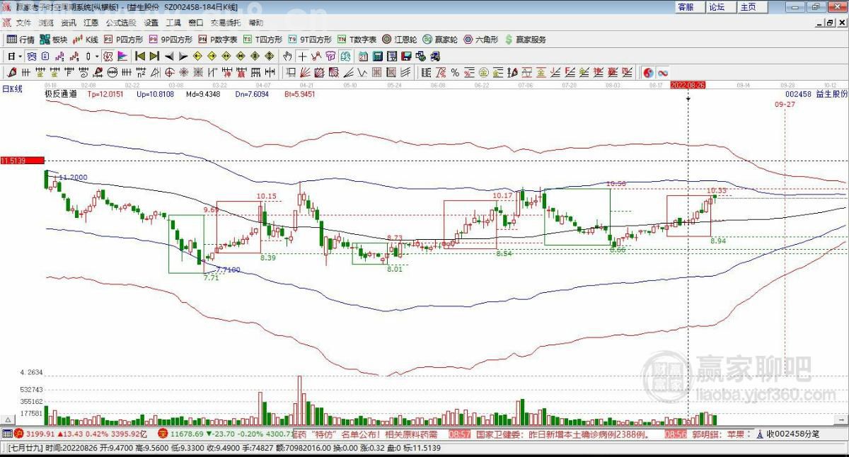Select the percent % drawing tool

455,72
